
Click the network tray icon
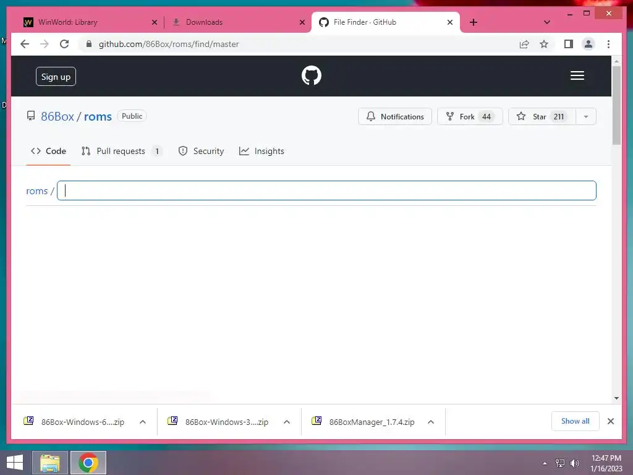click(560, 463)
